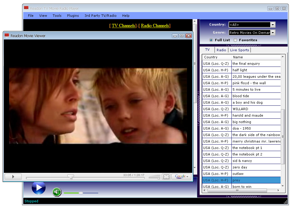Image resolution: width=290 pixels, height=207 pixels.
Task: Select 'the notebook pt 1' entry
Action: pyautogui.click(x=241, y=148)
